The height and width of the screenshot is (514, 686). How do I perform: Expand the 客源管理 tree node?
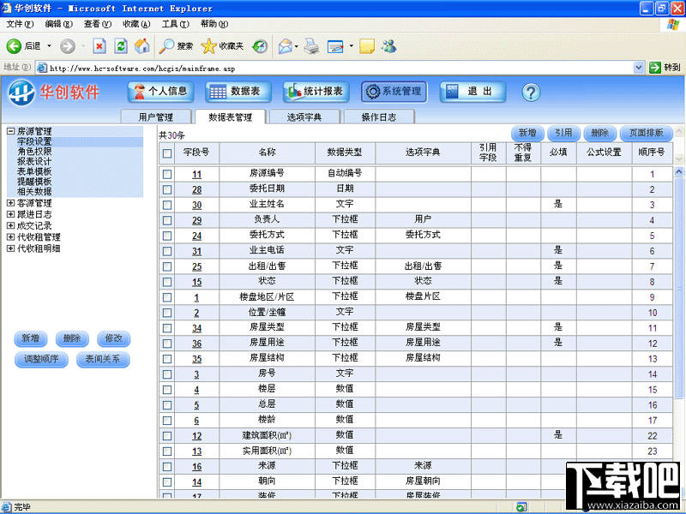10,203
